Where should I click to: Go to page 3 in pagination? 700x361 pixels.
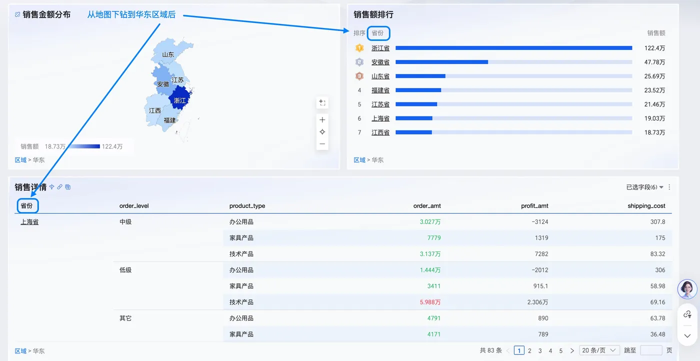coord(540,350)
